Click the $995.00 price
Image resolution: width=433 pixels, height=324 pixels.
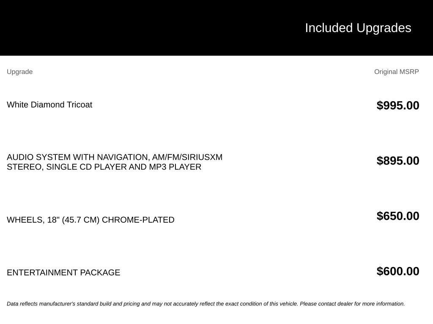tap(398, 105)
